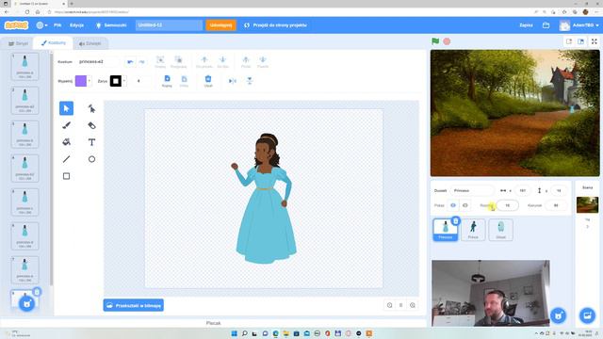Click the costume name field

pyautogui.click(x=98, y=62)
